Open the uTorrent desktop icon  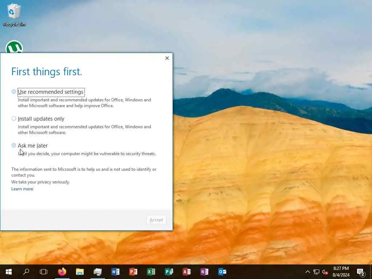pos(14,47)
